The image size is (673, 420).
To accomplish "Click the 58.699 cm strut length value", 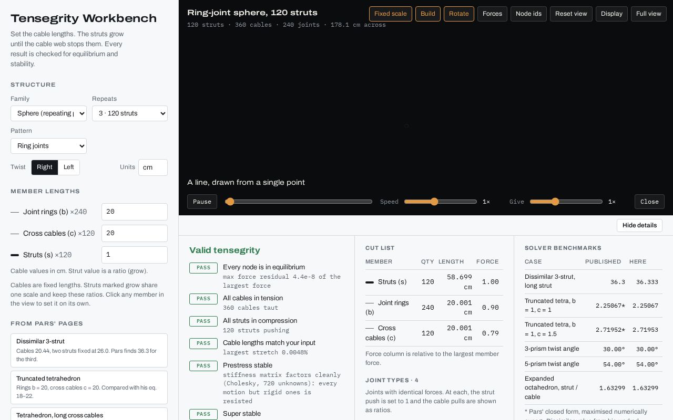I will pos(459,282).
